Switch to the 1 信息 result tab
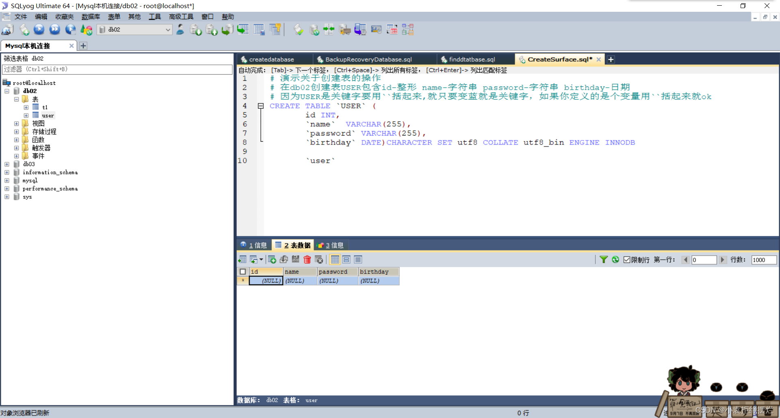The width and height of the screenshot is (780, 418). coord(254,245)
